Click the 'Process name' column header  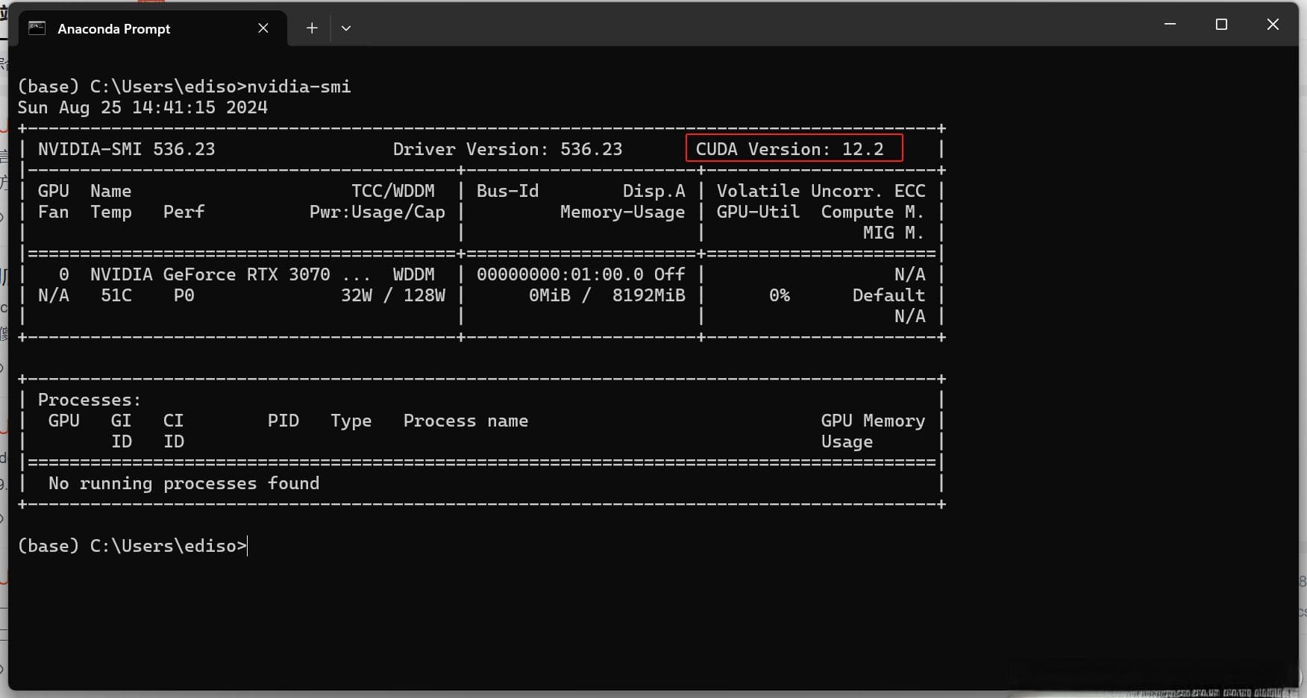coord(466,421)
